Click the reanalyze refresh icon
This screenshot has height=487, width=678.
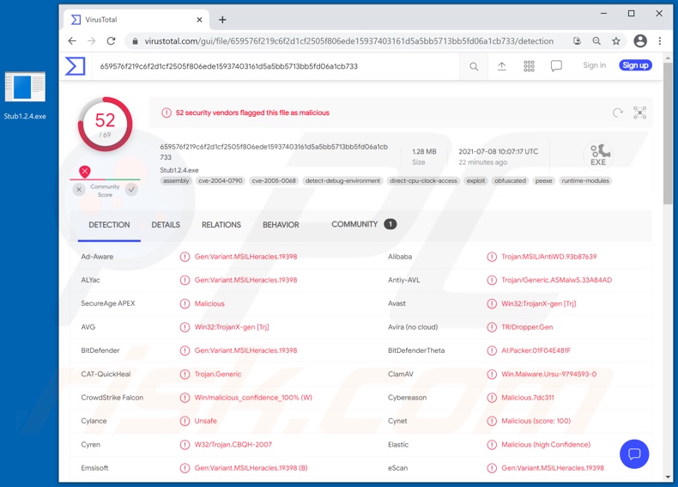(617, 113)
